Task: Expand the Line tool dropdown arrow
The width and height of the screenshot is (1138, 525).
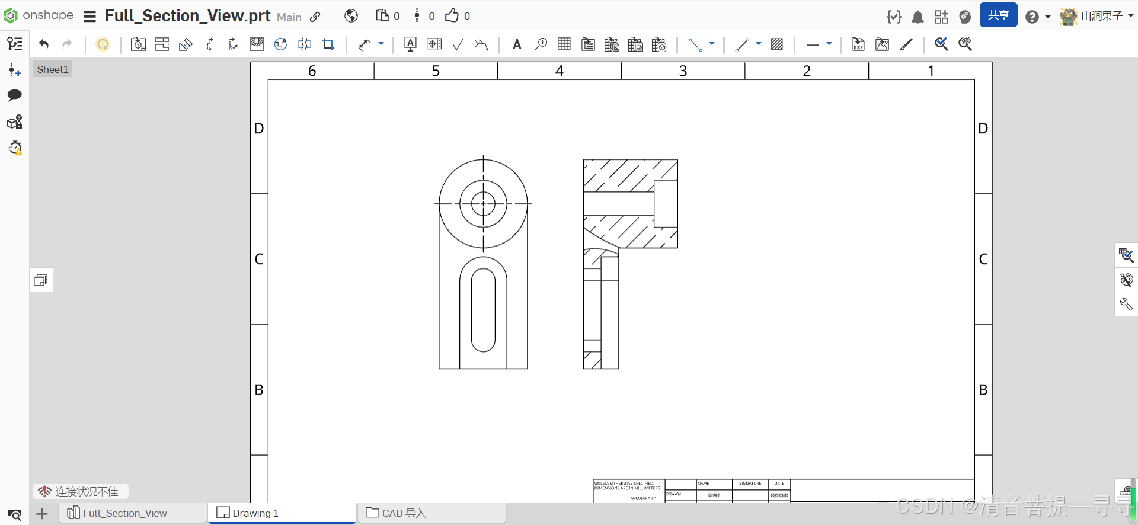Action: coord(759,44)
